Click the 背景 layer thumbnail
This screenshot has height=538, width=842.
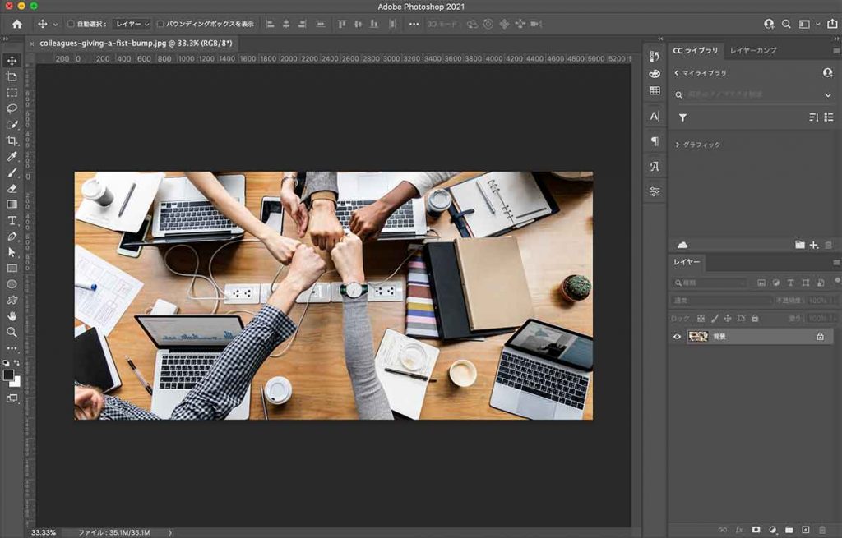[x=698, y=337]
